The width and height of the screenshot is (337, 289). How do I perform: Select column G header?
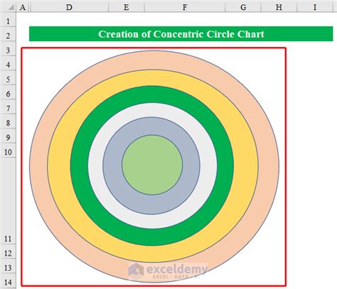click(243, 7)
